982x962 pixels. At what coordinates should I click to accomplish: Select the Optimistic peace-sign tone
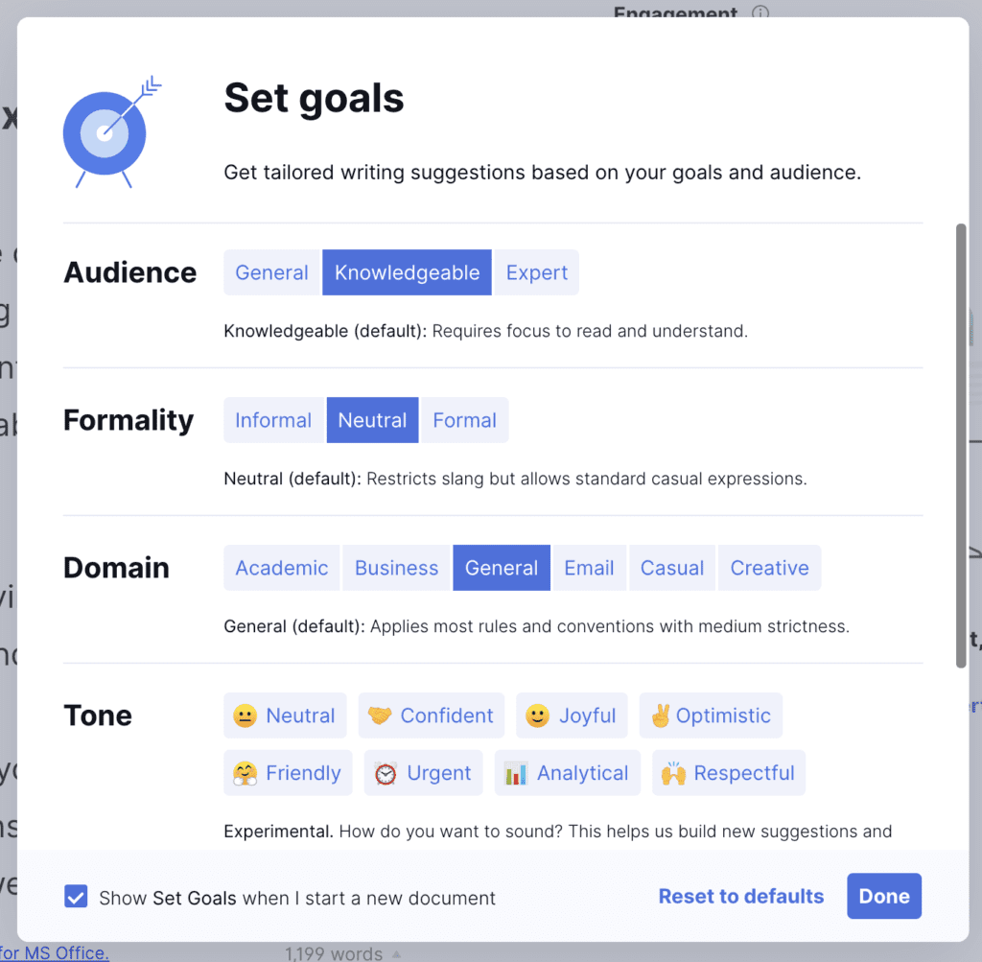pyautogui.click(x=711, y=716)
